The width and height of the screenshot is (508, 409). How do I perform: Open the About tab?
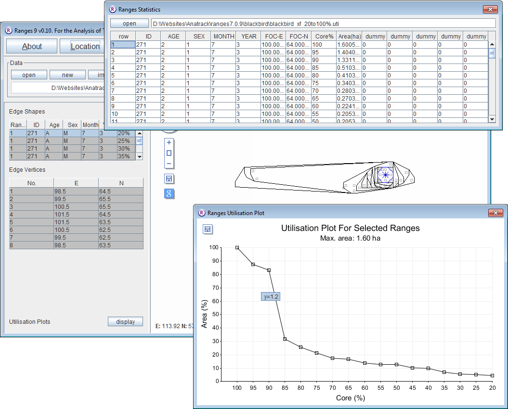pos(32,46)
